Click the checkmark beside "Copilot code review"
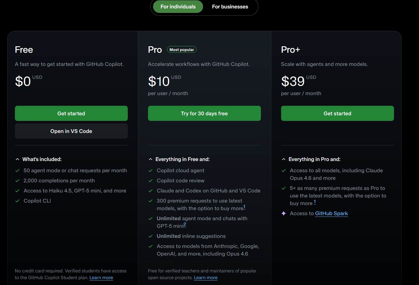 point(151,181)
